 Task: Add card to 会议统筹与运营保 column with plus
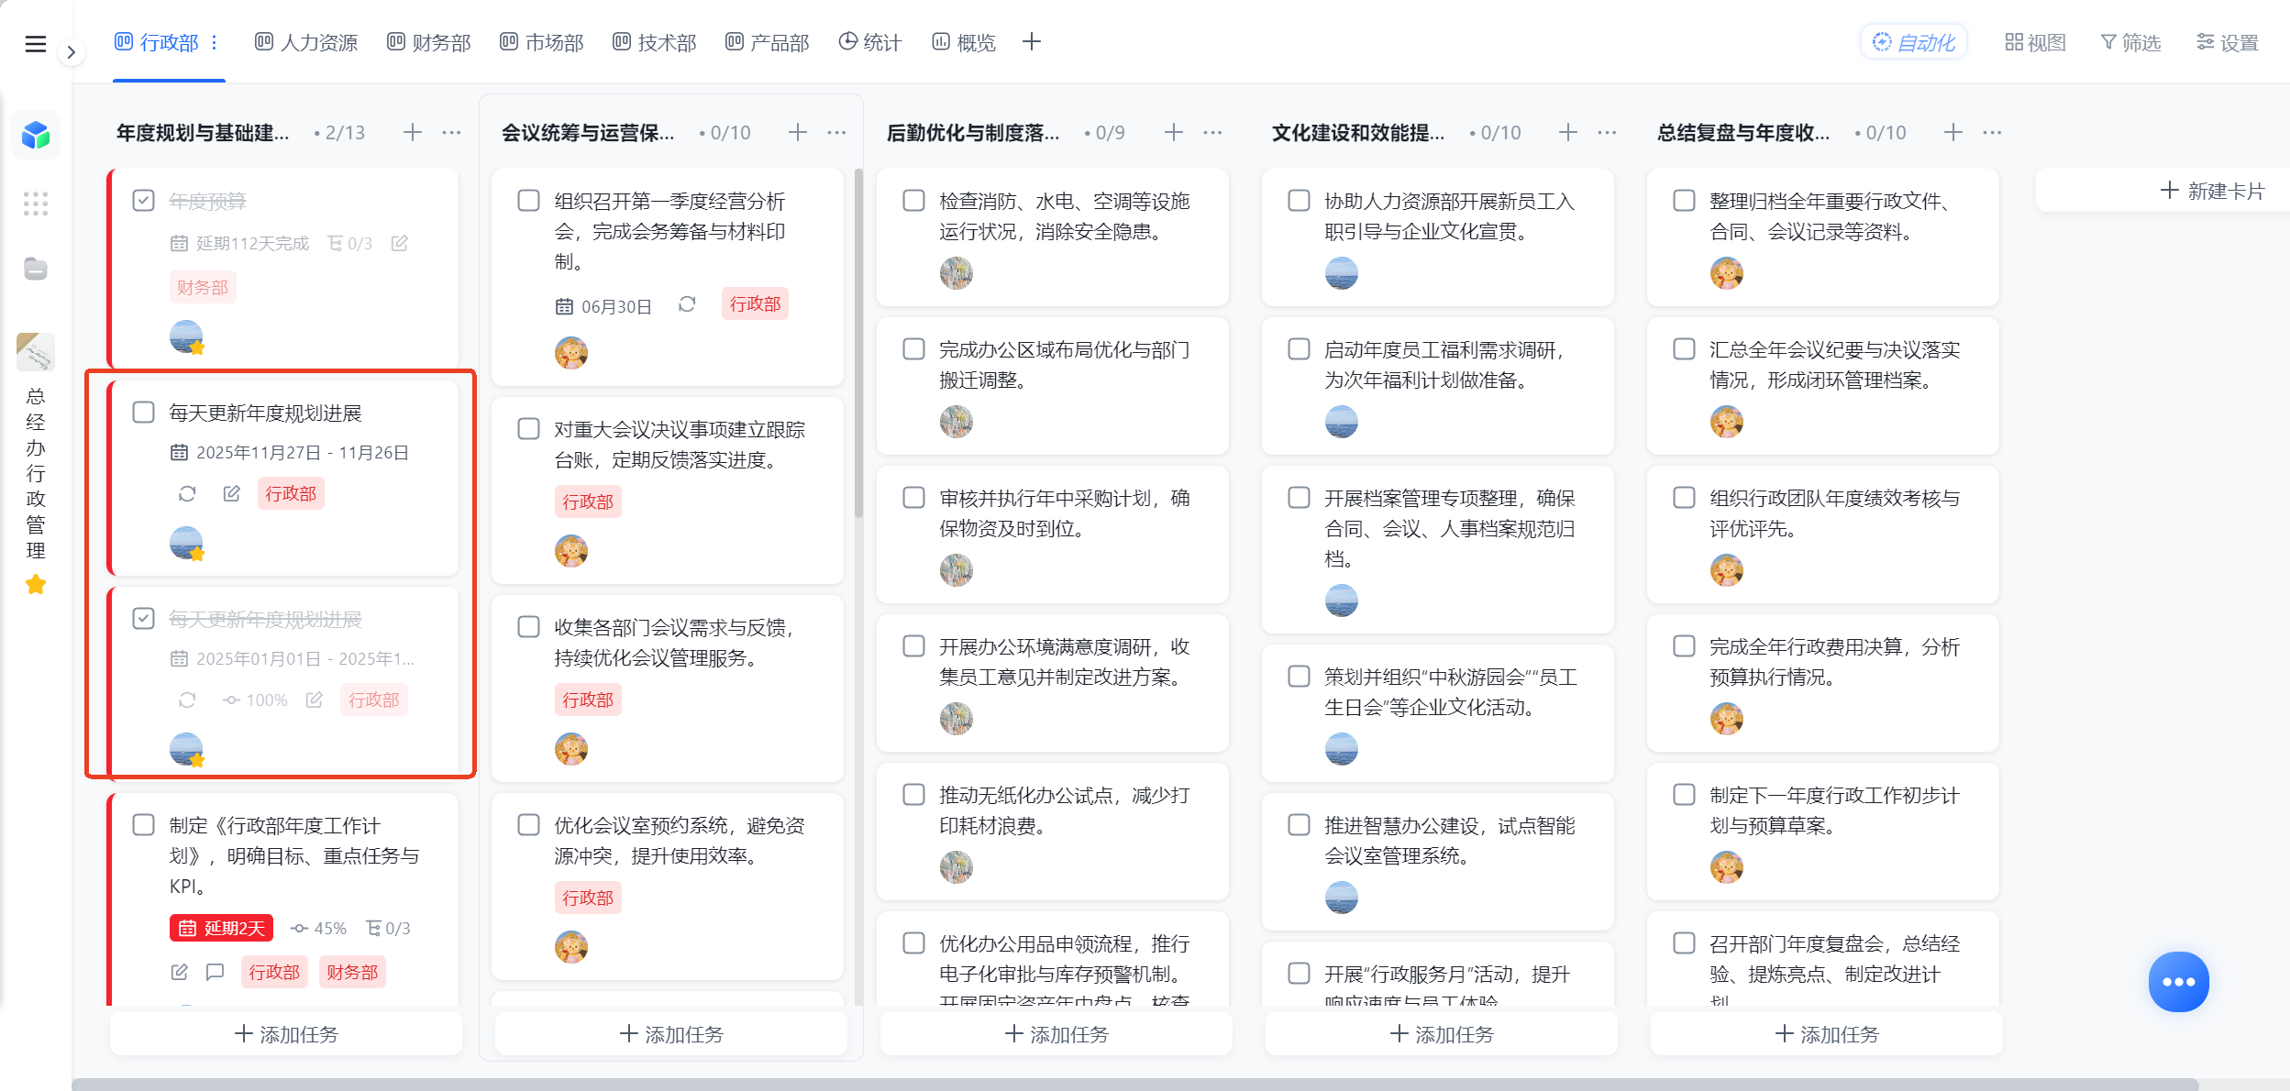(x=798, y=132)
